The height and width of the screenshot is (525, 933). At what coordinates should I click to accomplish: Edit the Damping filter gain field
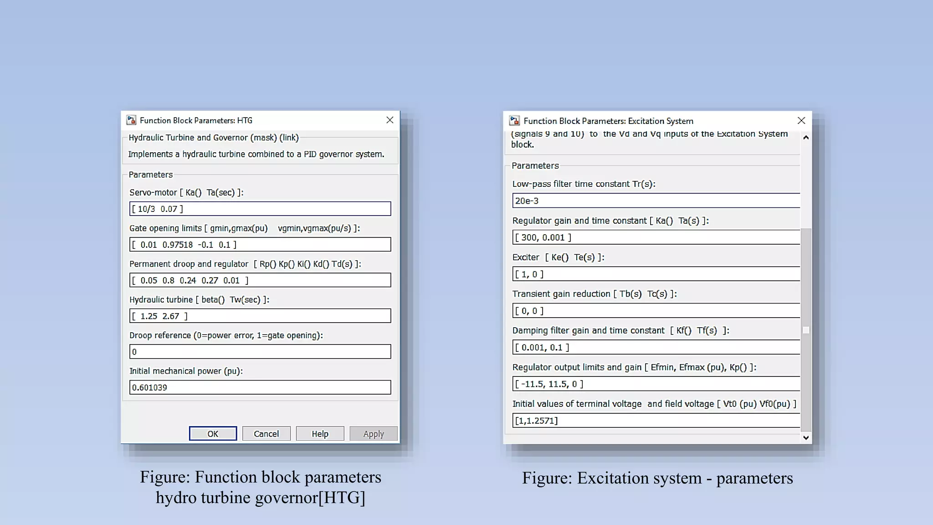point(656,347)
